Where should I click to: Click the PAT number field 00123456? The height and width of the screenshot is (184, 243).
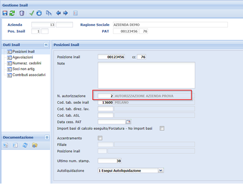point(125,31)
